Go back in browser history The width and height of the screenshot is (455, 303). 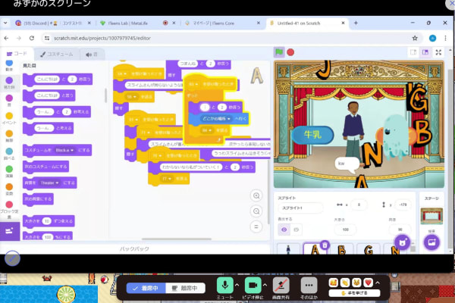[x=6, y=38]
